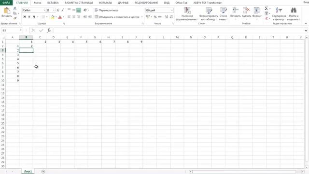
Task: Switch to the РЕЦЕНЗИРОВАНИЕ tab
Action: pos(146,3)
